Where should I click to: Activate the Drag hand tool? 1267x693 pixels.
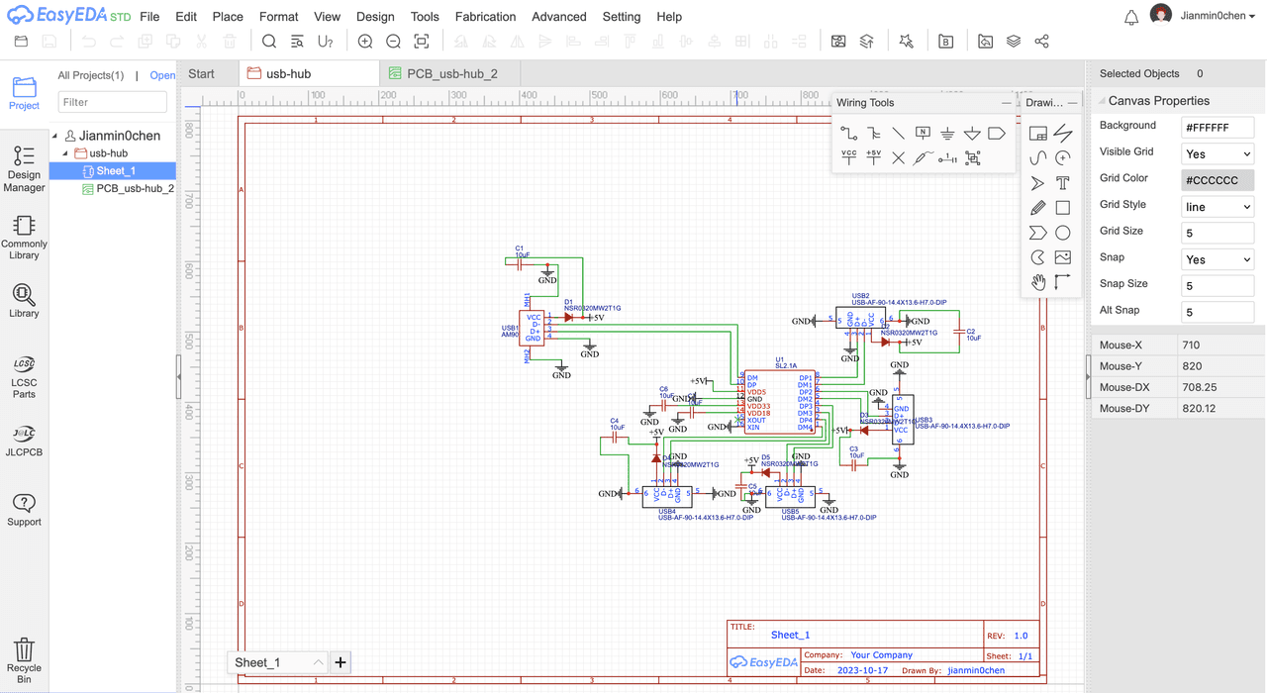(x=1037, y=282)
